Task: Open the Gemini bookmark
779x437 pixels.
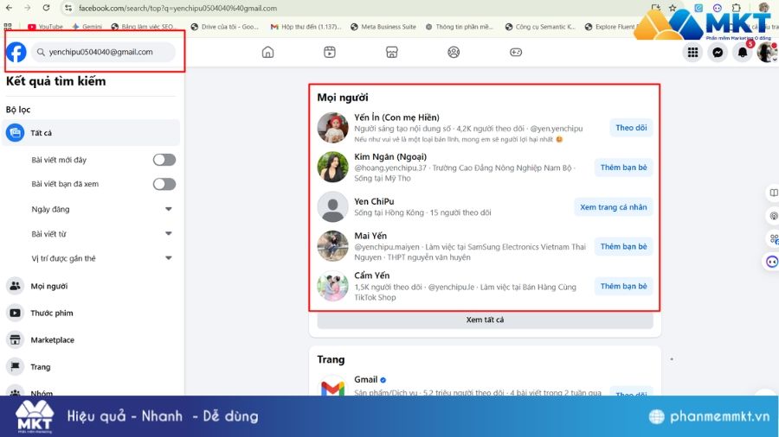Action: [x=87, y=27]
